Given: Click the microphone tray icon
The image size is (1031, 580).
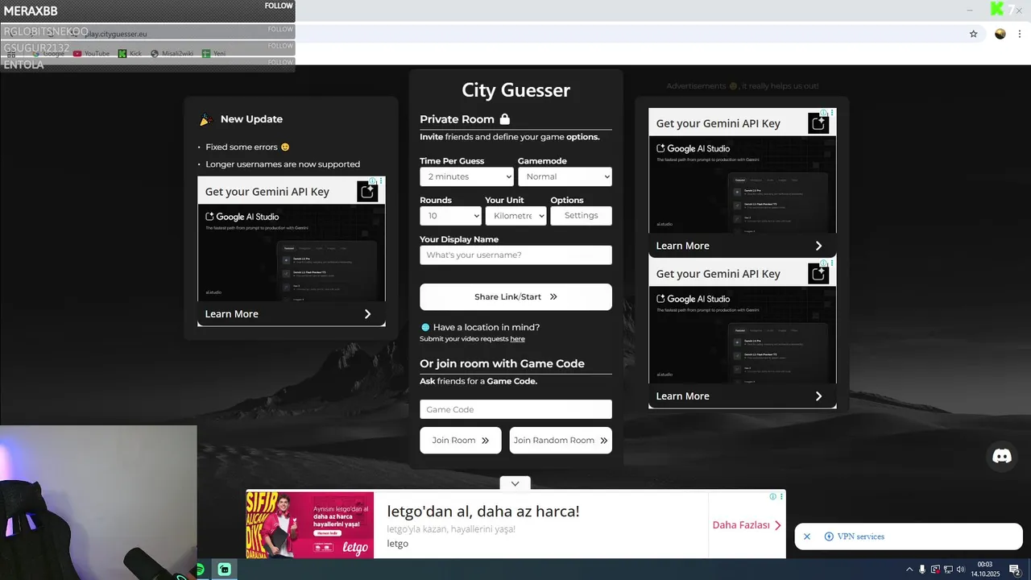Looking at the screenshot, I should click(x=922, y=570).
